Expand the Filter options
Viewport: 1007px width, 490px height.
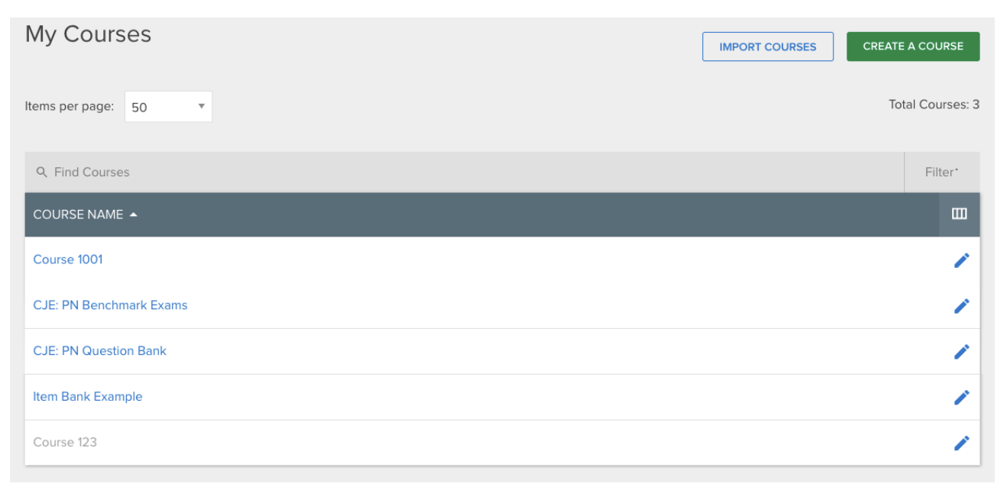pyautogui.click(x=942, y=172)
